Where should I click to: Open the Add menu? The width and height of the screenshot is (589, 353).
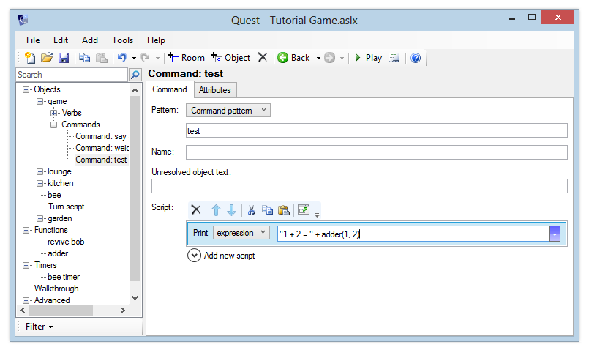click(90, 40)
